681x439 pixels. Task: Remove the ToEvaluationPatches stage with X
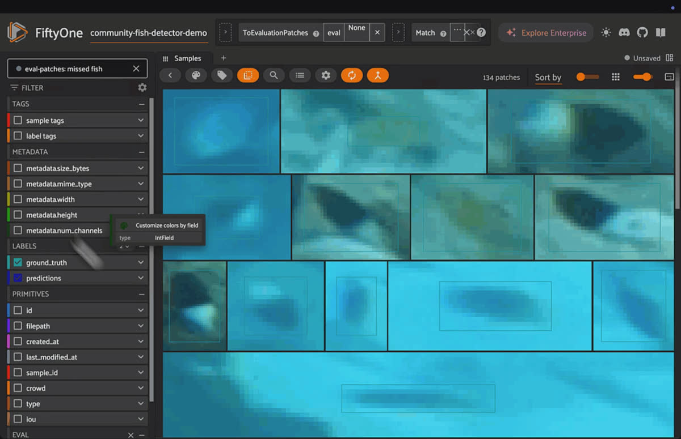click(377, 33)
